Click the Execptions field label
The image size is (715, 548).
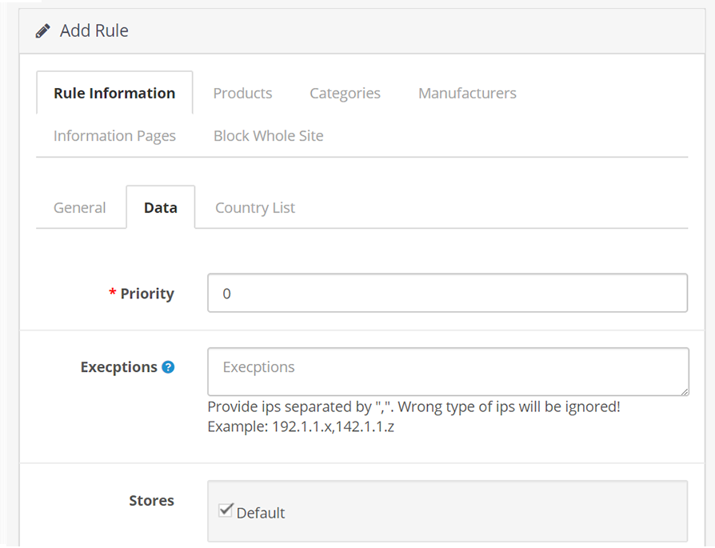tap(119, 367)
